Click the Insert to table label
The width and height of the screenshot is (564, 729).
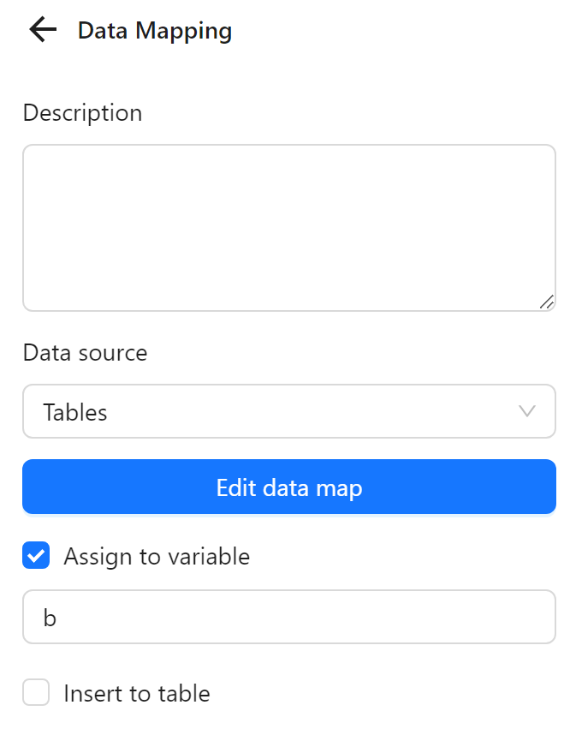coord(135,693)
